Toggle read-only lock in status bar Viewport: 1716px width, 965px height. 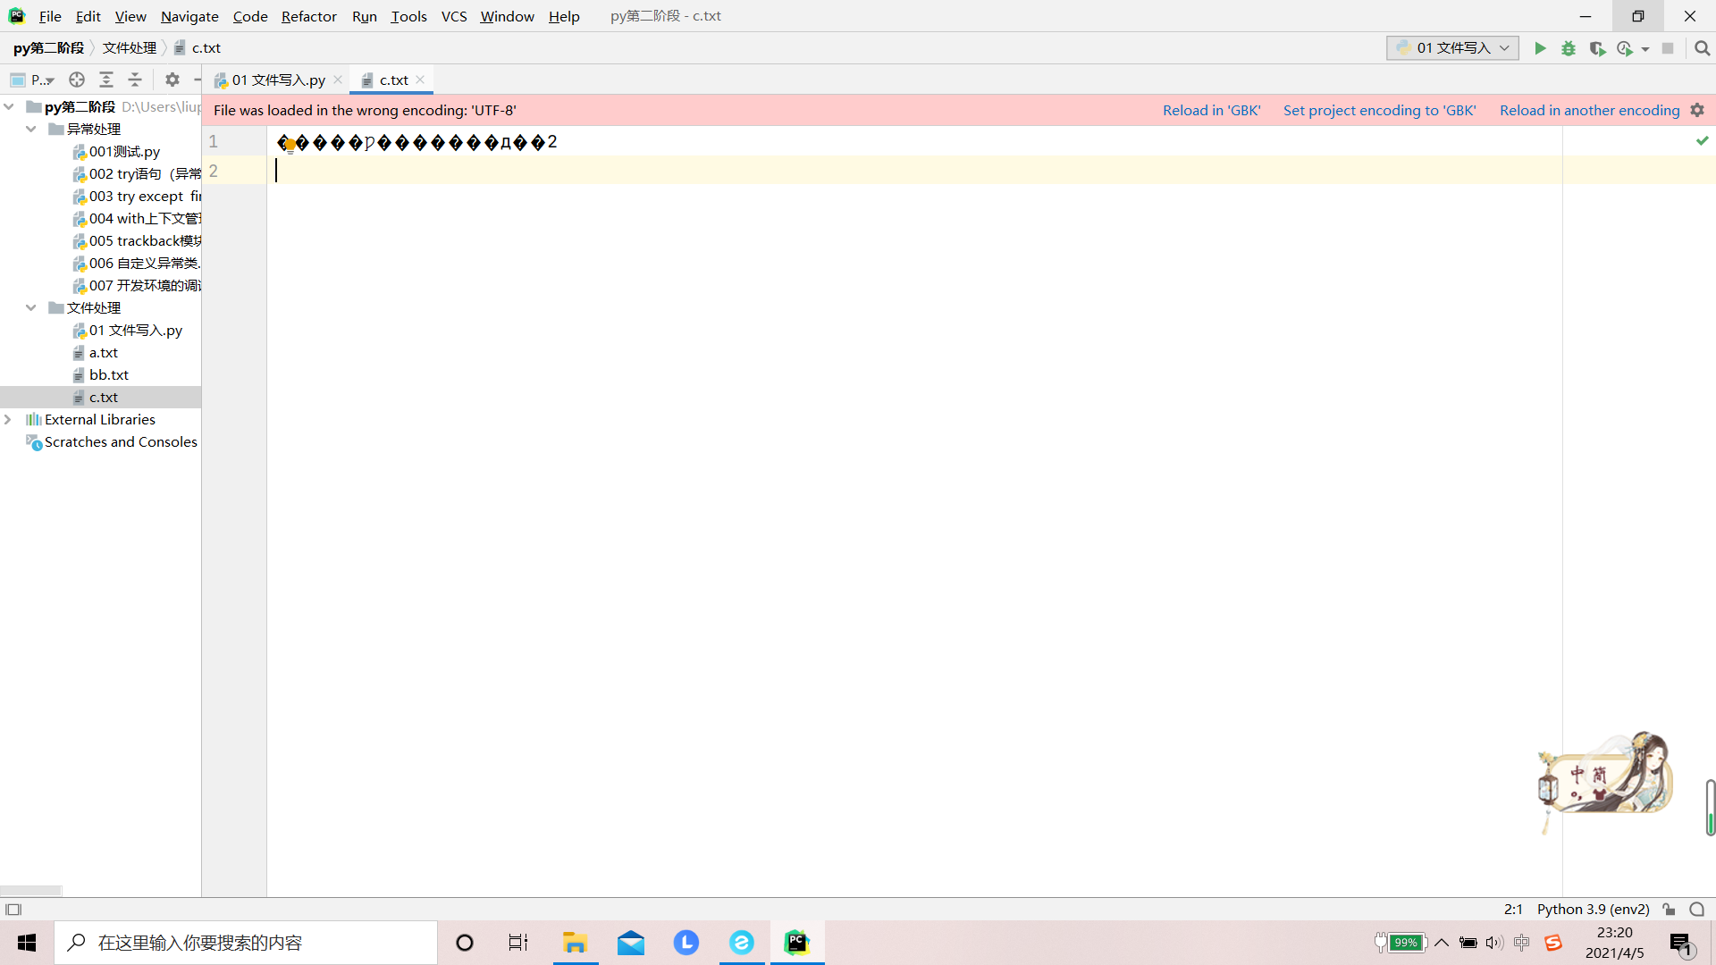[1669, 910]
